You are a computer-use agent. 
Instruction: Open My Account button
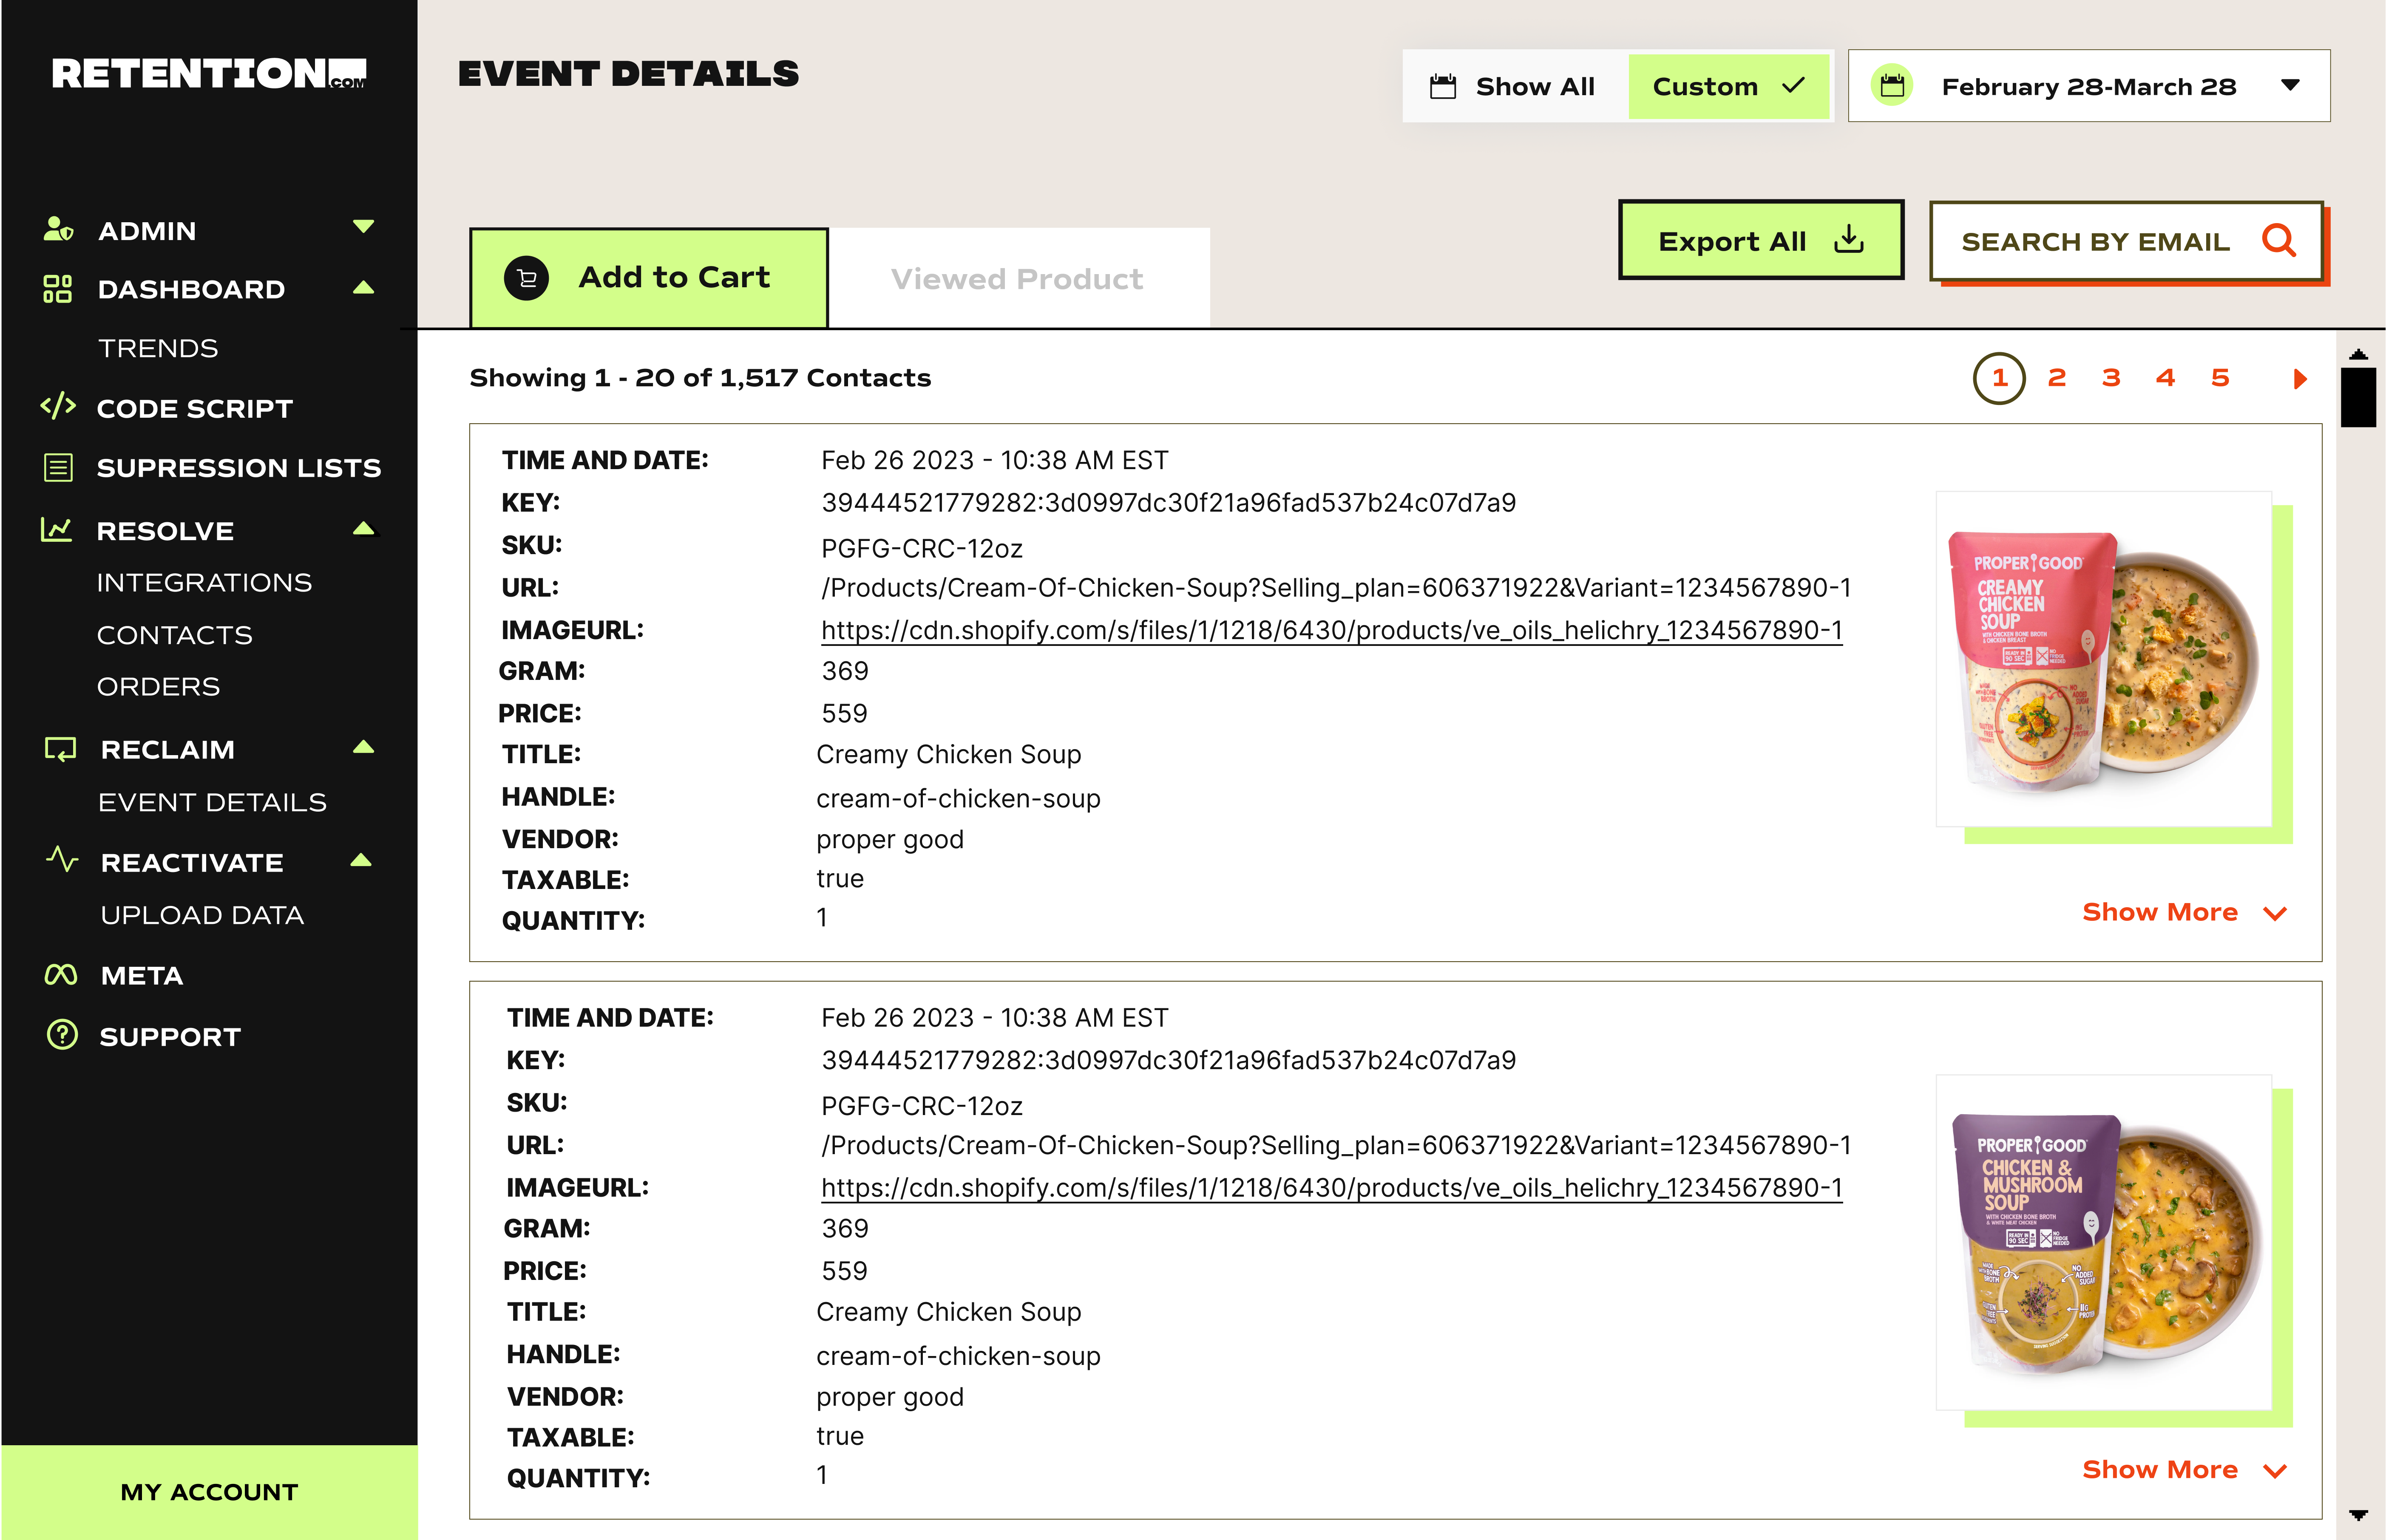(x=209, y=1492)
